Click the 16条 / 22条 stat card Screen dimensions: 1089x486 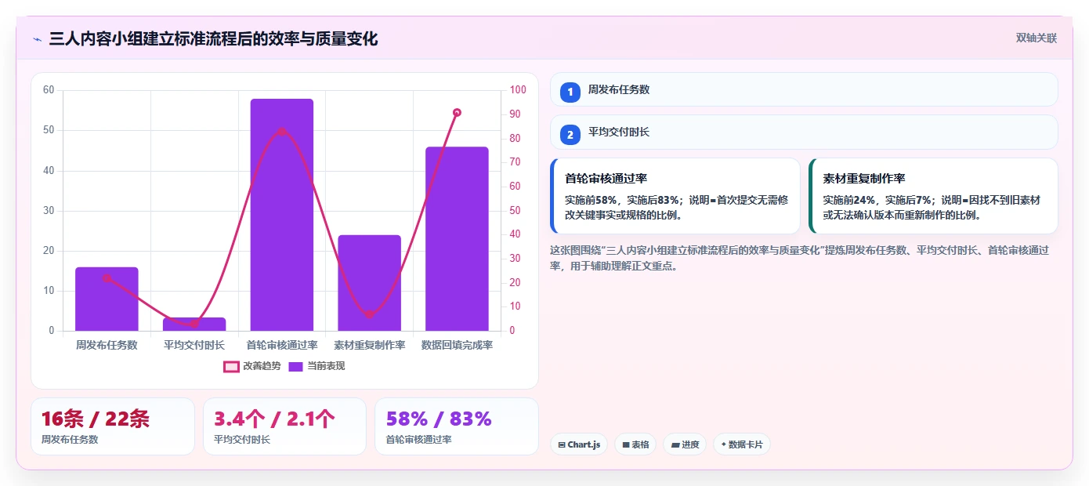[x=113, y=426]
